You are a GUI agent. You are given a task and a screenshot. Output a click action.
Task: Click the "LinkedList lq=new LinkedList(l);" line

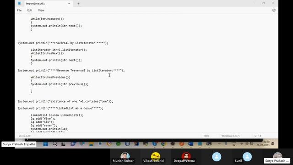tap(57, 115)
